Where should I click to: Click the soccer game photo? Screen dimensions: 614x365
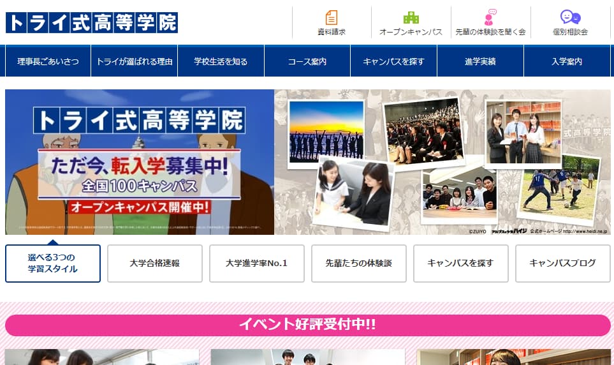559,190
